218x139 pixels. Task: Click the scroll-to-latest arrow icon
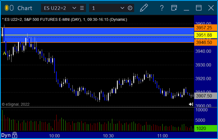(191, 104)
